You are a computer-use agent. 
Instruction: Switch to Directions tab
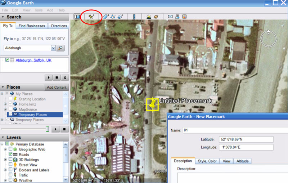click(x=59, y=26)
